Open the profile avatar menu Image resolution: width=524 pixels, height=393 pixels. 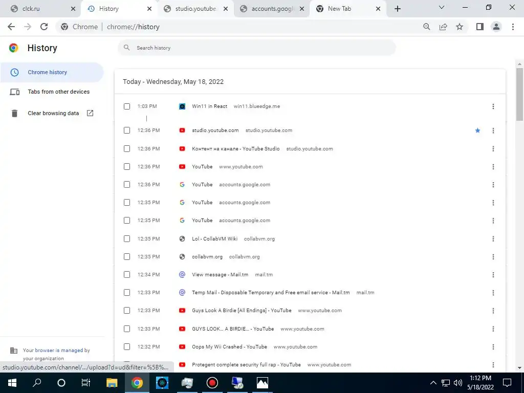click(x=496, y=27)
